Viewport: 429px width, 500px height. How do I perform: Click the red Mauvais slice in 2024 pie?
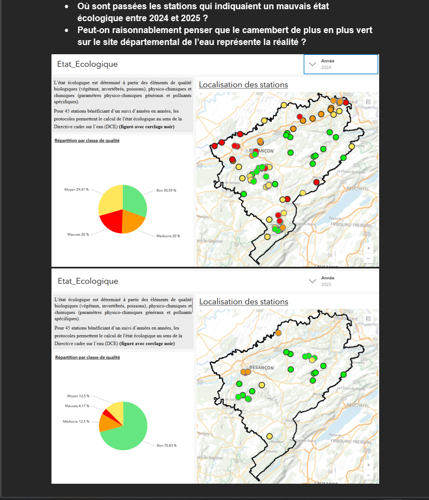[112, 221]
